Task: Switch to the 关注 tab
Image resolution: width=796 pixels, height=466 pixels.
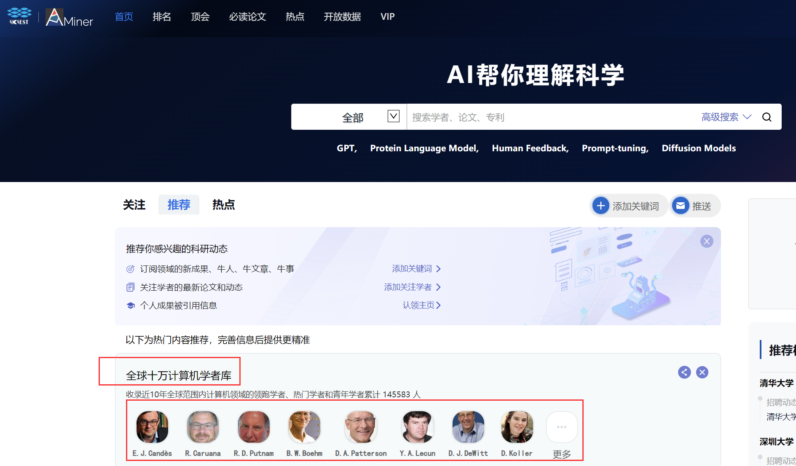Action: [134, 205]
